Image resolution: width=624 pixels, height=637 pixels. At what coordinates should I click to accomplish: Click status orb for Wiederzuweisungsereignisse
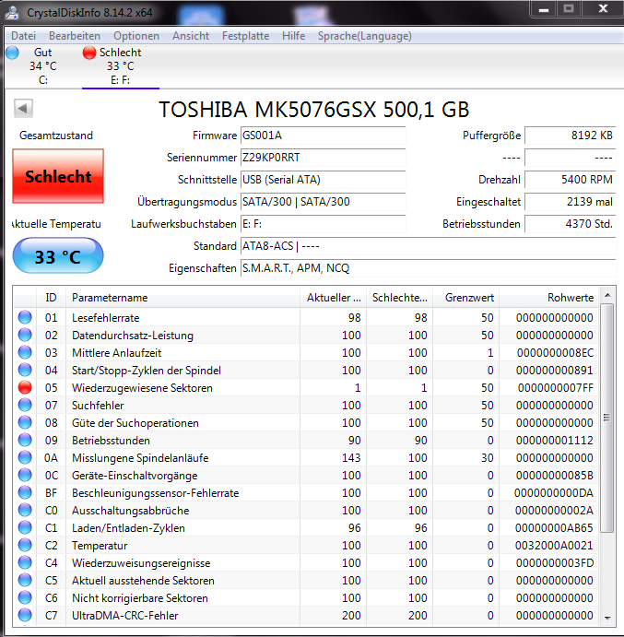pyautogui.click(x=25, y=562)
